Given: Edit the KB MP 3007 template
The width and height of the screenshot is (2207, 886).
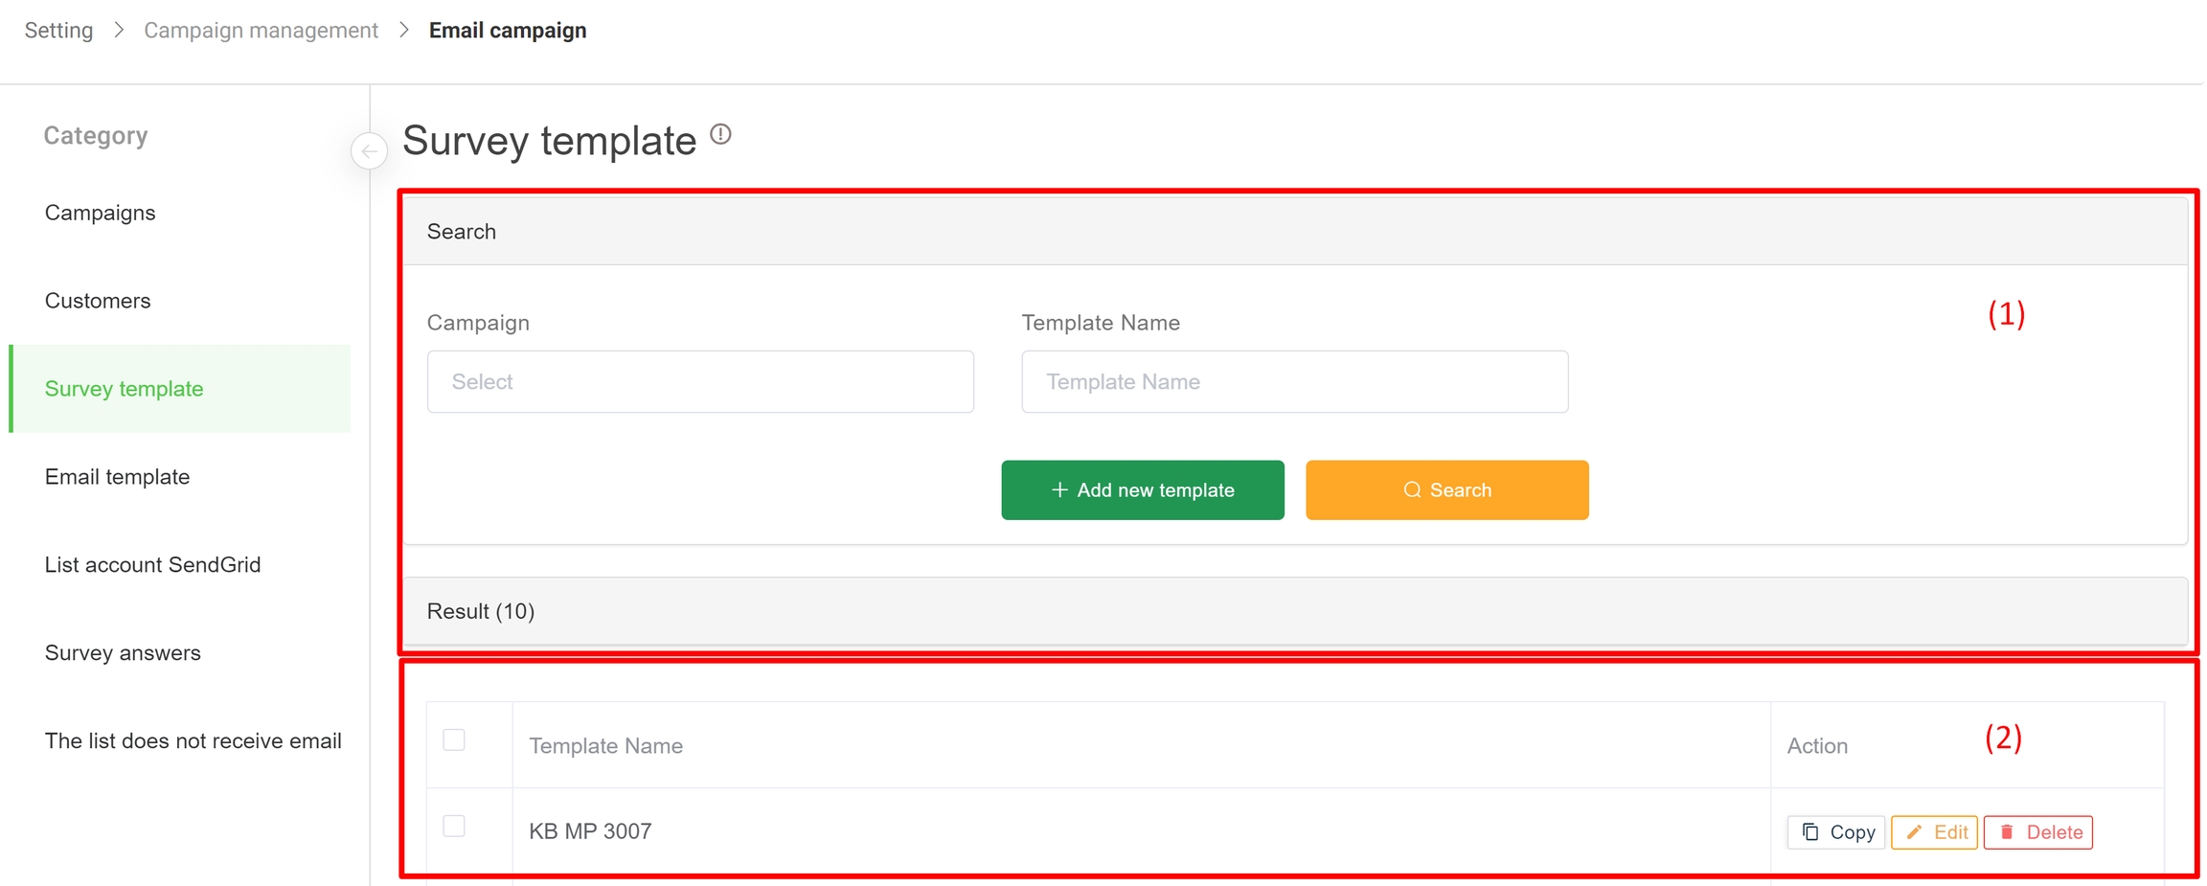Looking at the screenshot, I should [x=1933, y=831].
